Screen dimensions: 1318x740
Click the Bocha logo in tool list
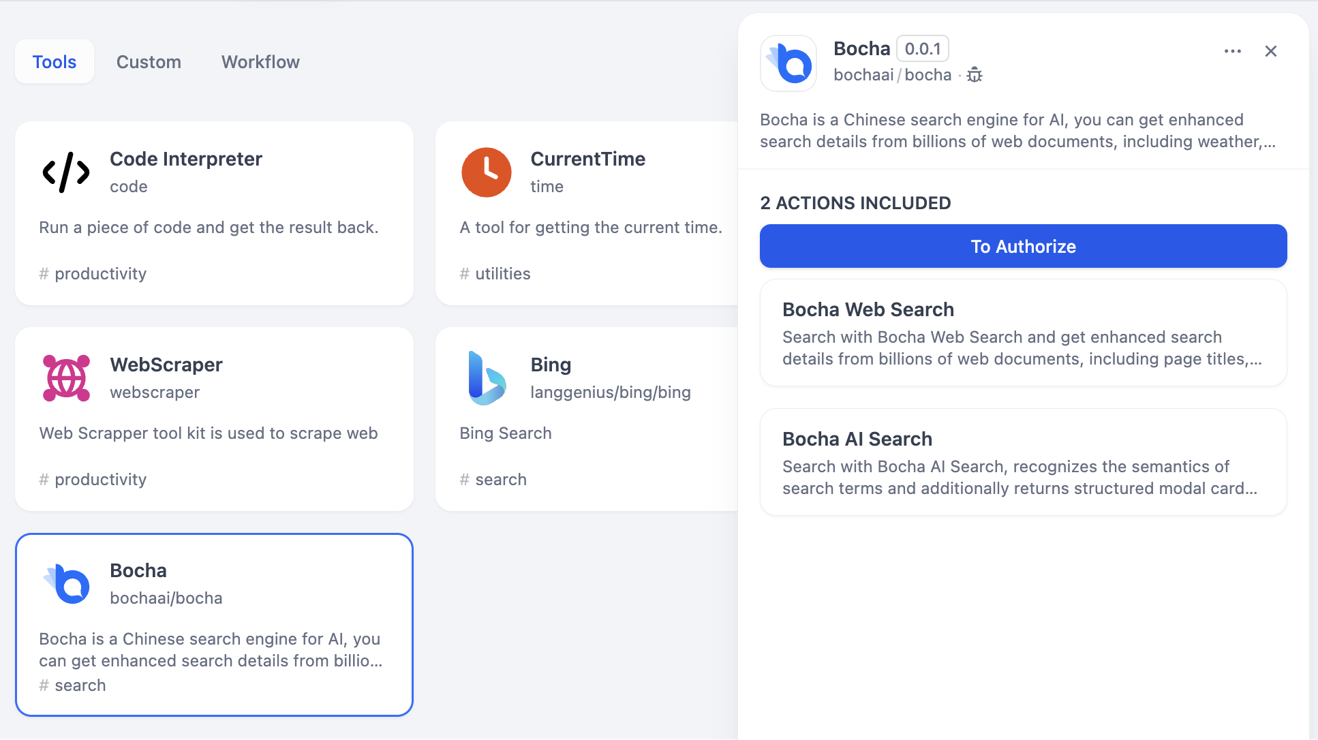67,584
